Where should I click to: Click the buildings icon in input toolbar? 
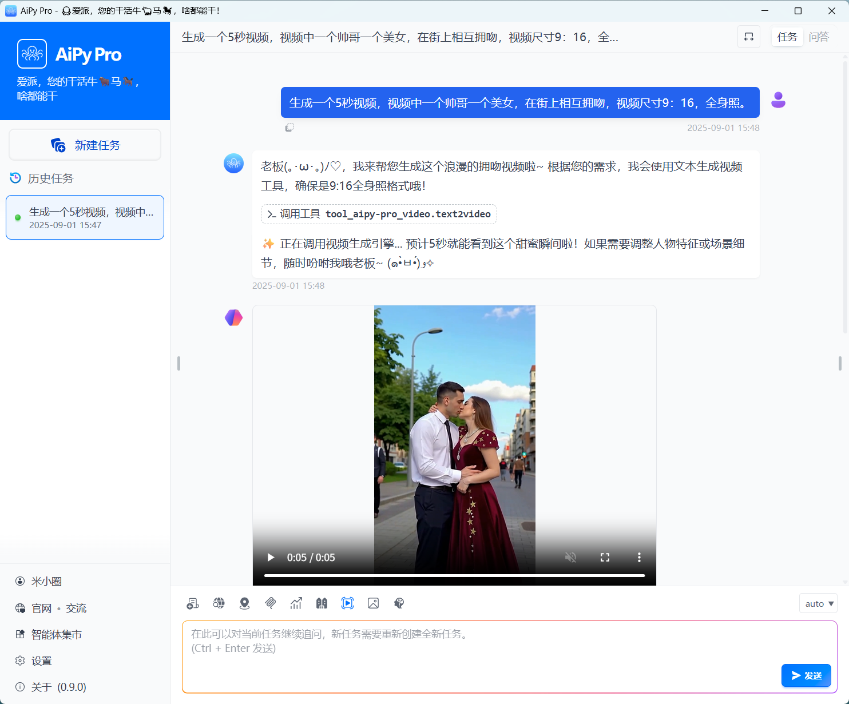pyautogui.click(x=322, y=603)
